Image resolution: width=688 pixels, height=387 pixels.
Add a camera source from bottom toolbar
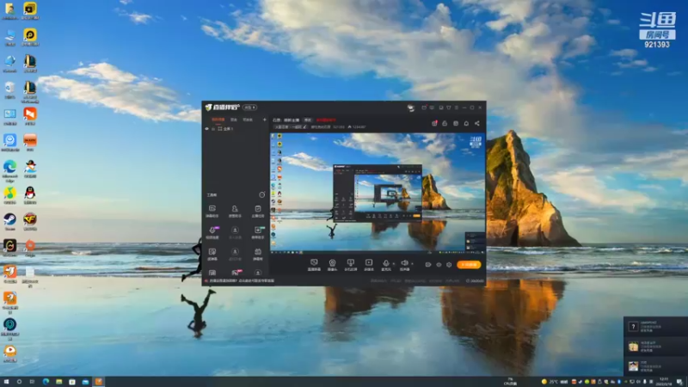tap(332, 265)
